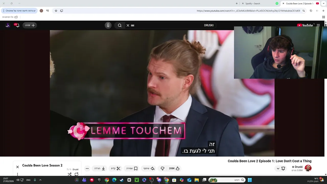Viewport: 327px width, 184px height.
Task: Open Microsoft Teams from the taskbar
Action: coord(84,180)
